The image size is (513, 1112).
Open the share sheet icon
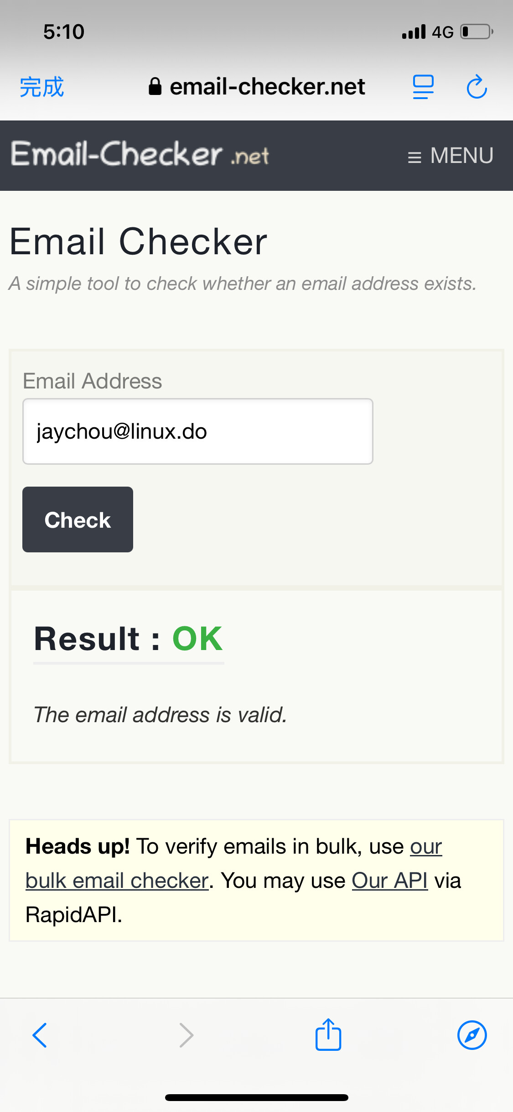coord(328,1034)
